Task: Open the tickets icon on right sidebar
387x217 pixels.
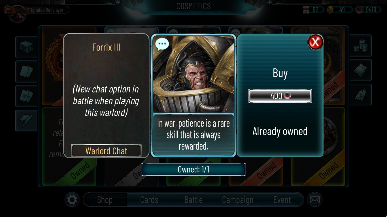Action: (360, 70)
